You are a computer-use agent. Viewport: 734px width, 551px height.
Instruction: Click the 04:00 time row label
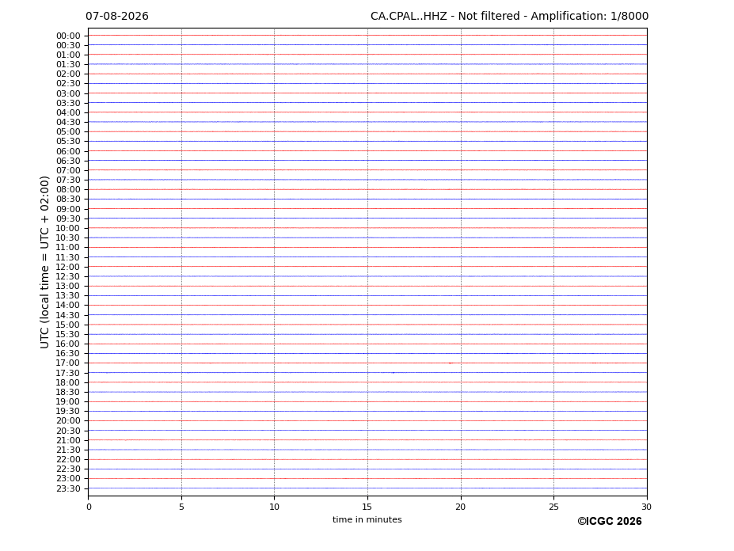(68, 113)
